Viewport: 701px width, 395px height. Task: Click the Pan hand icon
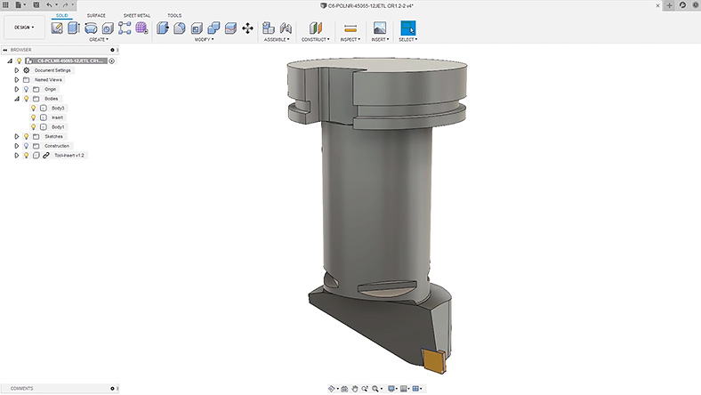click(x=355, y=389)
